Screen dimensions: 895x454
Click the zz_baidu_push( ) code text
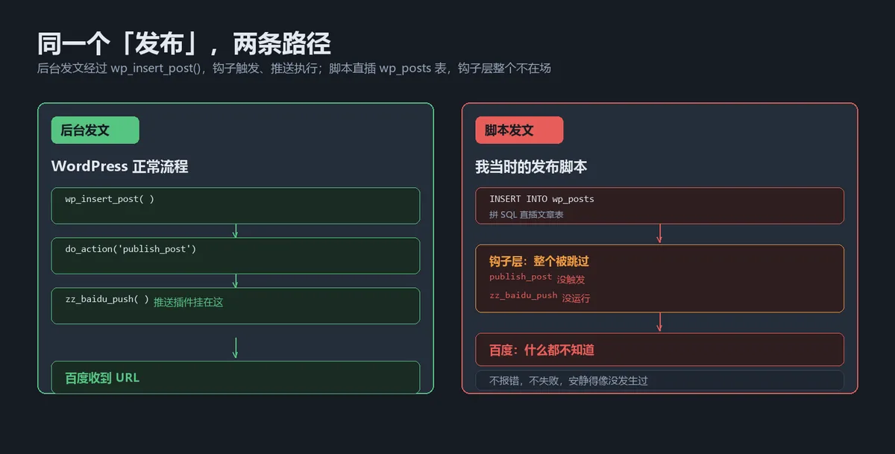[x=107, y=299]
